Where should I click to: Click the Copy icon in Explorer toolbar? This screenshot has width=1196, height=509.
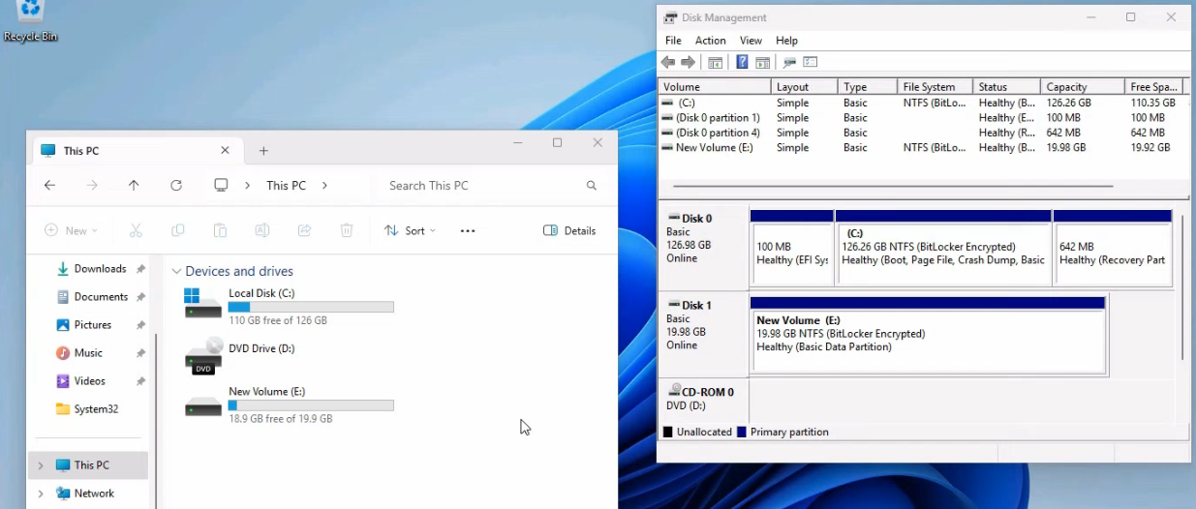(x=177, y=230)
